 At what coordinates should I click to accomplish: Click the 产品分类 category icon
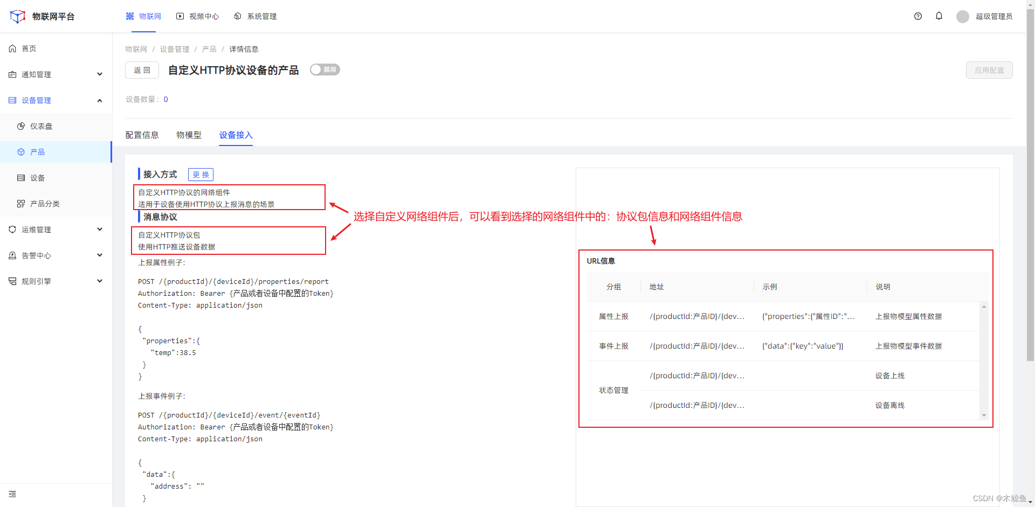[x=21, y=204]
